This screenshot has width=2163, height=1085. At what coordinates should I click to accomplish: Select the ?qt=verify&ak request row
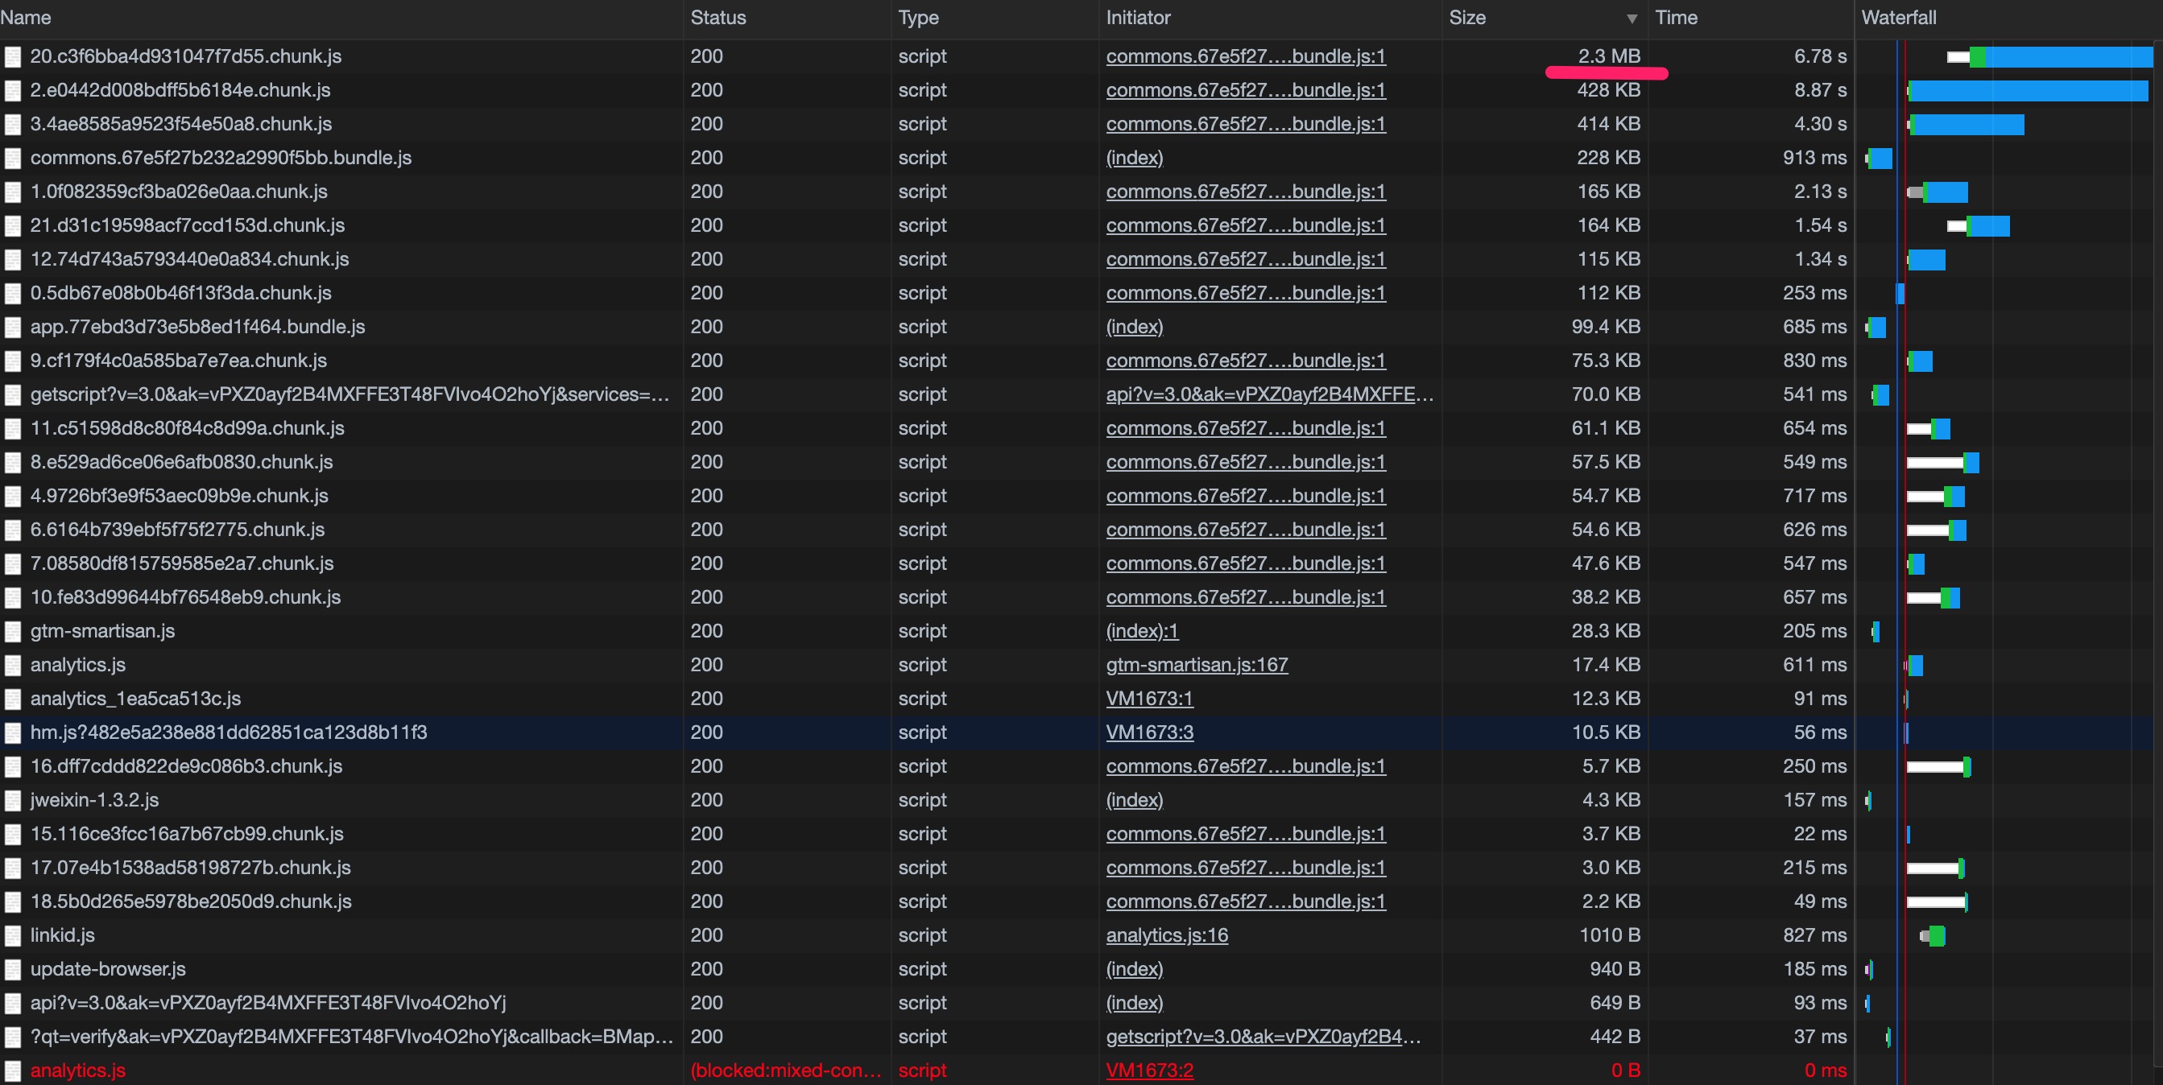pyautogui.click(x=352, y=1037)
